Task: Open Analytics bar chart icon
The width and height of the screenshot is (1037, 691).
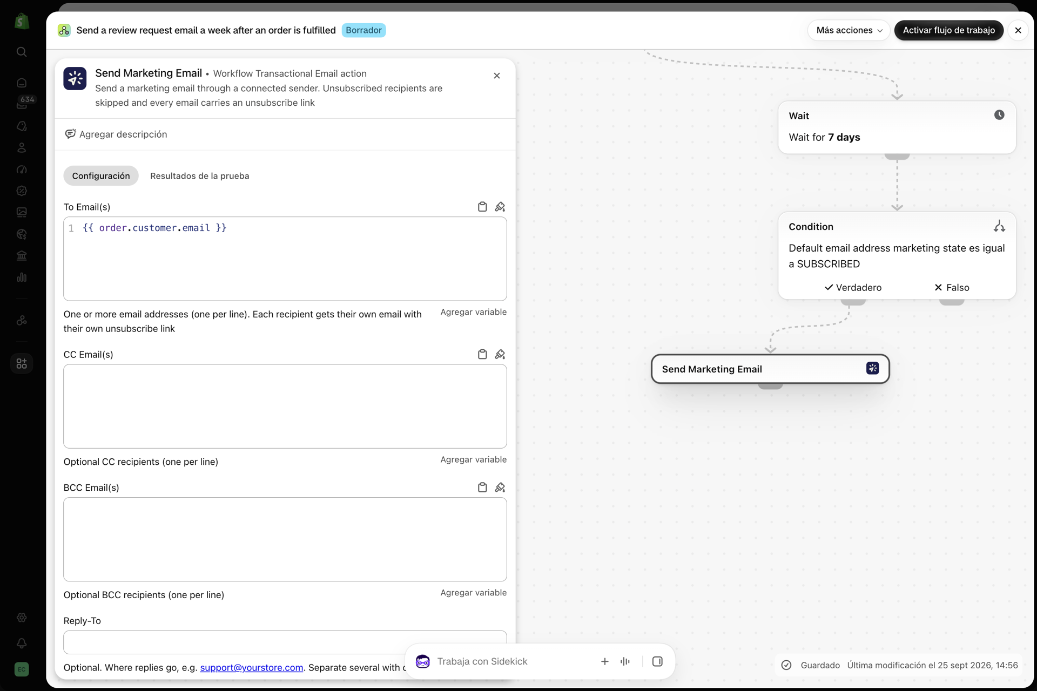Action: click(22, 277)
